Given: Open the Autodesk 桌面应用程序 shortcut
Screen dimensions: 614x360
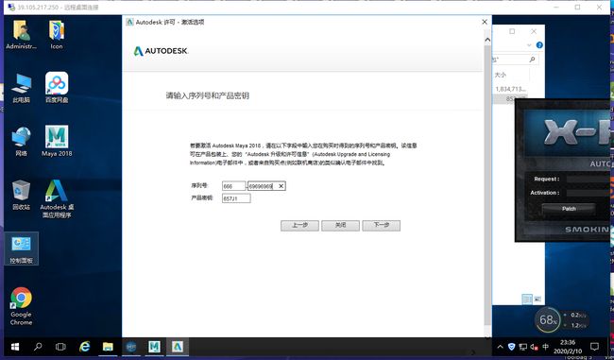Looking at the screenshot, I should pyautogui.click(x=57, y=199).
